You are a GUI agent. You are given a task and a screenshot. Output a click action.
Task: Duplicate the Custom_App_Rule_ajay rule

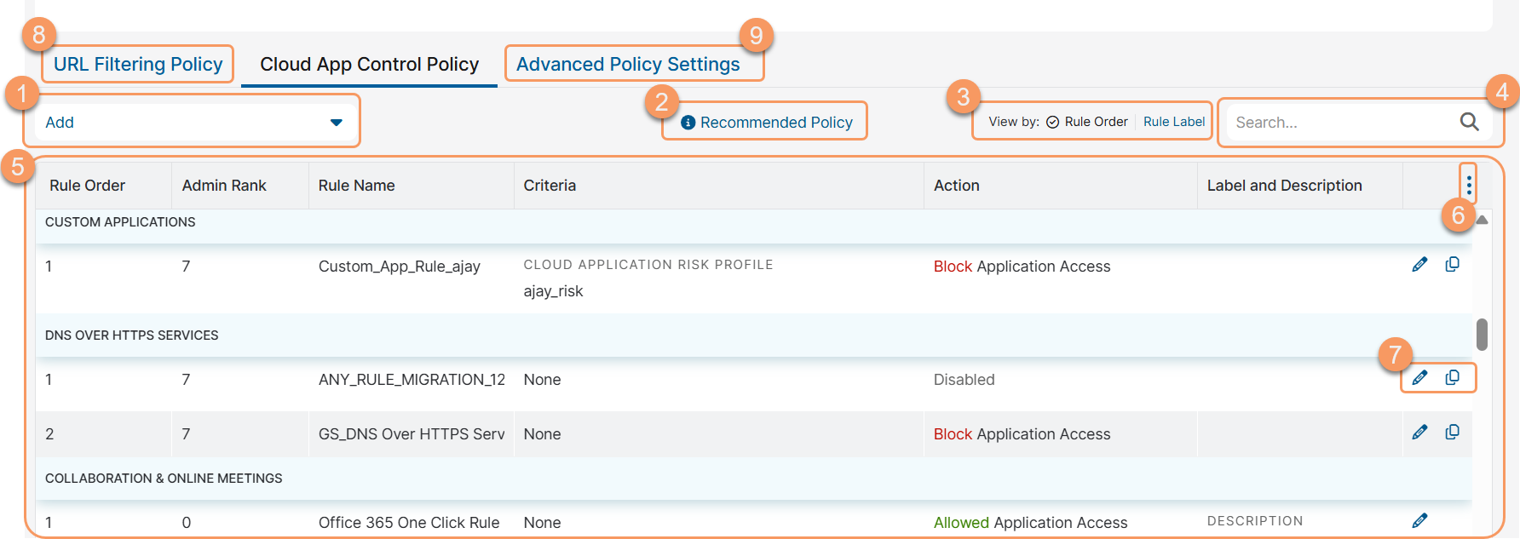point(1453,265)
